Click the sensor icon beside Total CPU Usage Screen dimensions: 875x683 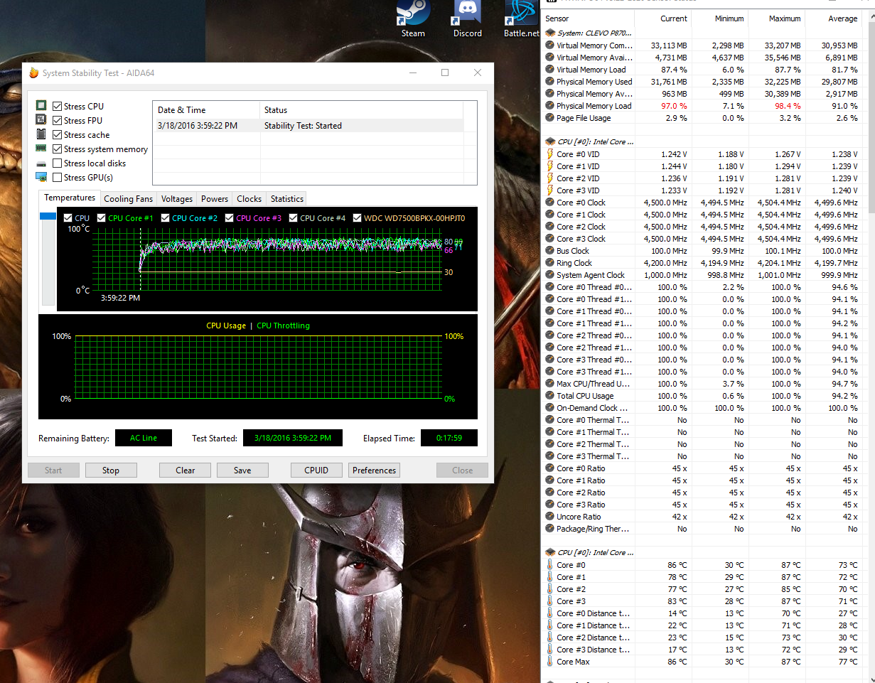pyautogui.click(x=549, y=396)
